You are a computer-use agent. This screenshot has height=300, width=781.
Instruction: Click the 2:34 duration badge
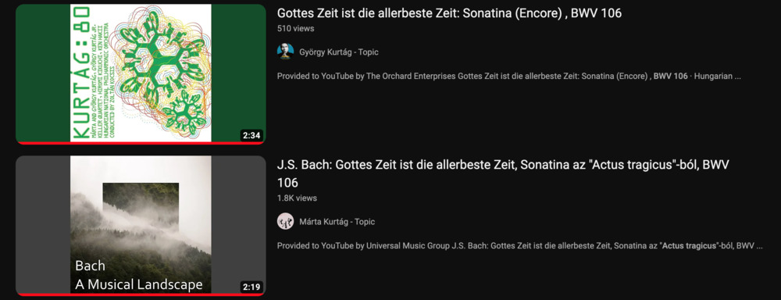point(251,135)
